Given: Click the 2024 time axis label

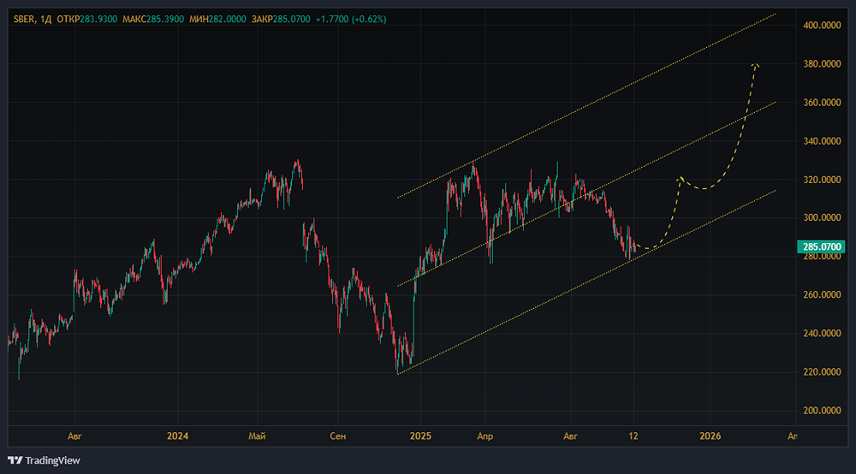Looking at the screenshot, I should pyautogui.click(x=177, y=435).
